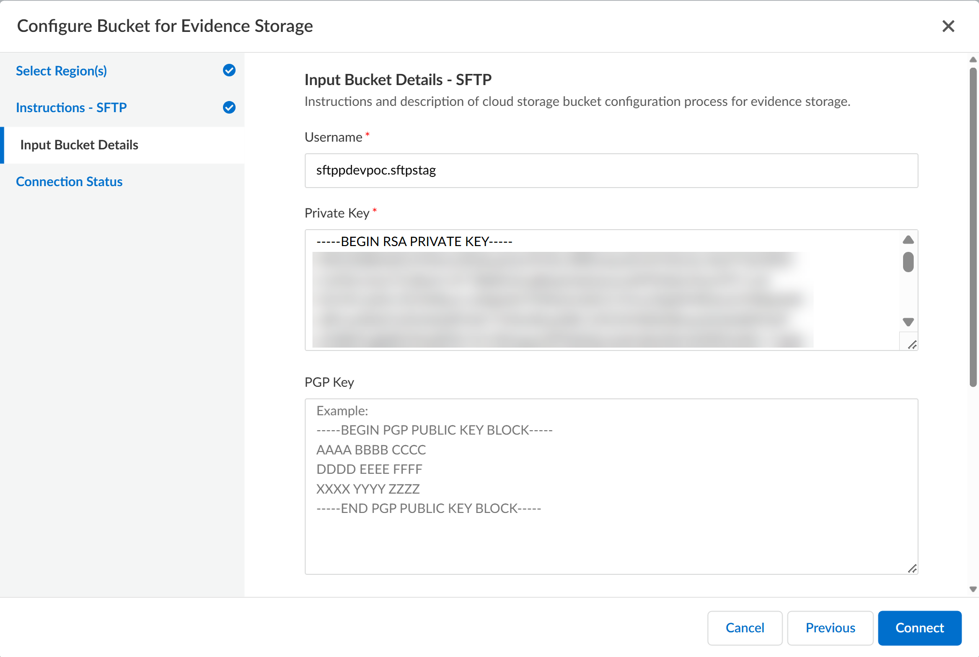Click the Select Region(s) completed checkmark icon
Screen dimensions: 979x657
pyautogui.click(x=229, y=71)
